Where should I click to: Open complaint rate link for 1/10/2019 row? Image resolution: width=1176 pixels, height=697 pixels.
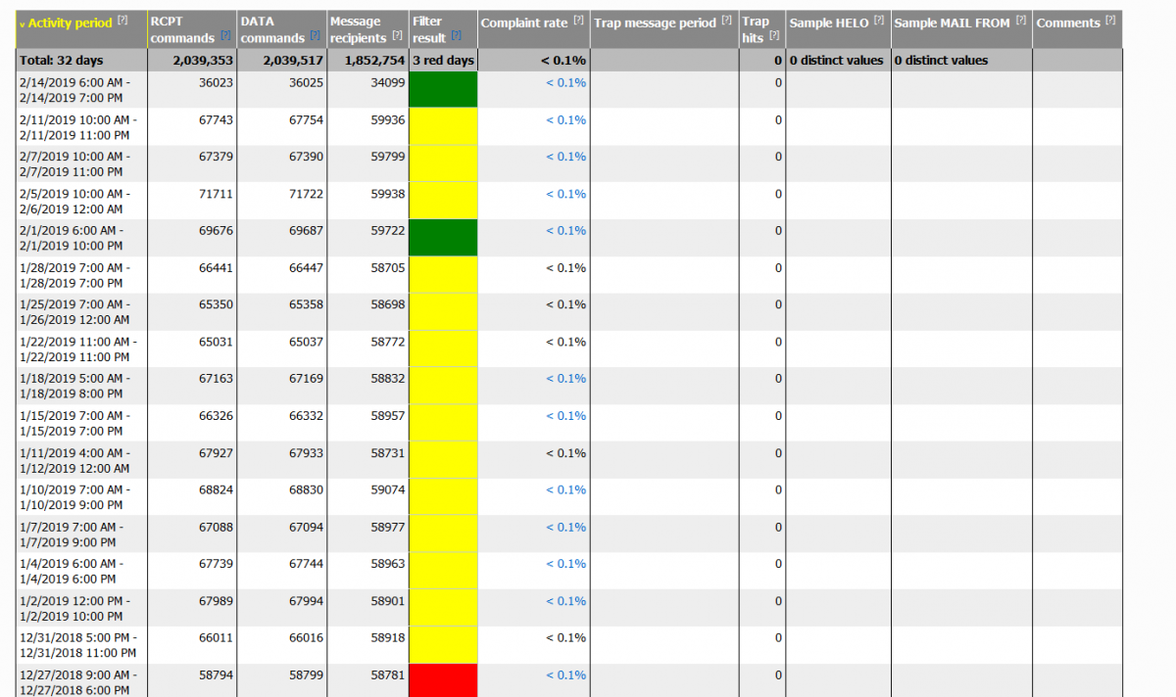pyautogui.click(x=566, y=490)
